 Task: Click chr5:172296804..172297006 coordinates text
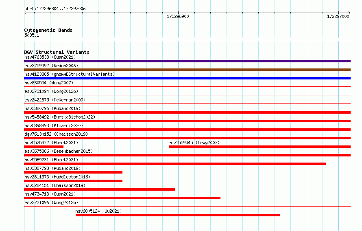point(55,9)
